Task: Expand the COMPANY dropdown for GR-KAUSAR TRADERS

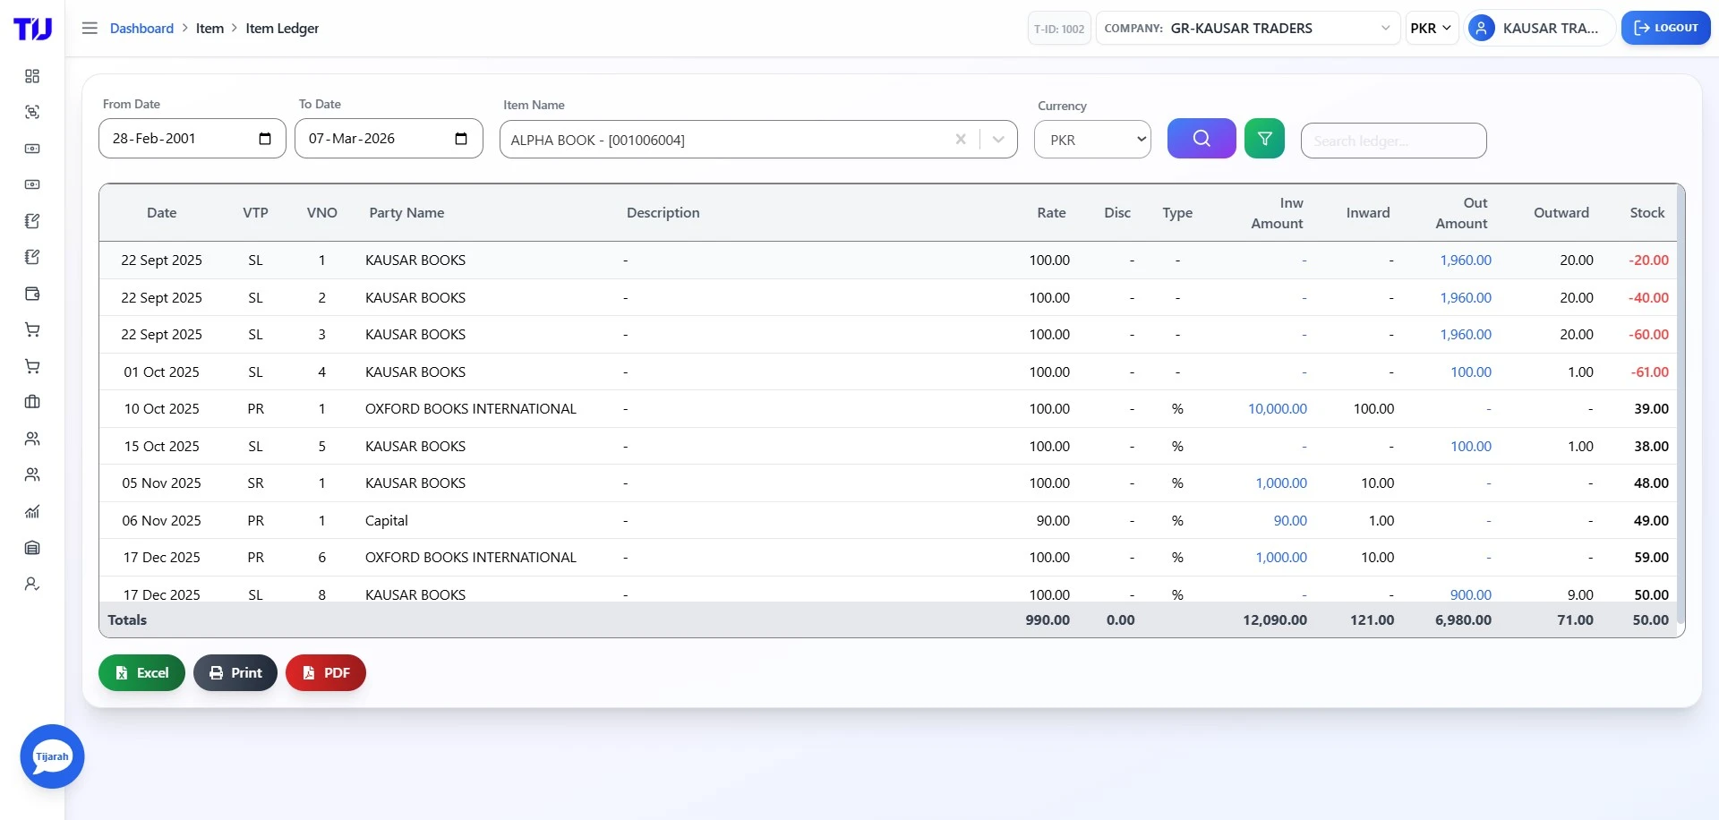Action: point(1386,28)
